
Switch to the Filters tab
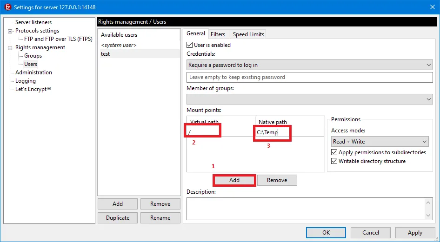click(x=218, y=34)
